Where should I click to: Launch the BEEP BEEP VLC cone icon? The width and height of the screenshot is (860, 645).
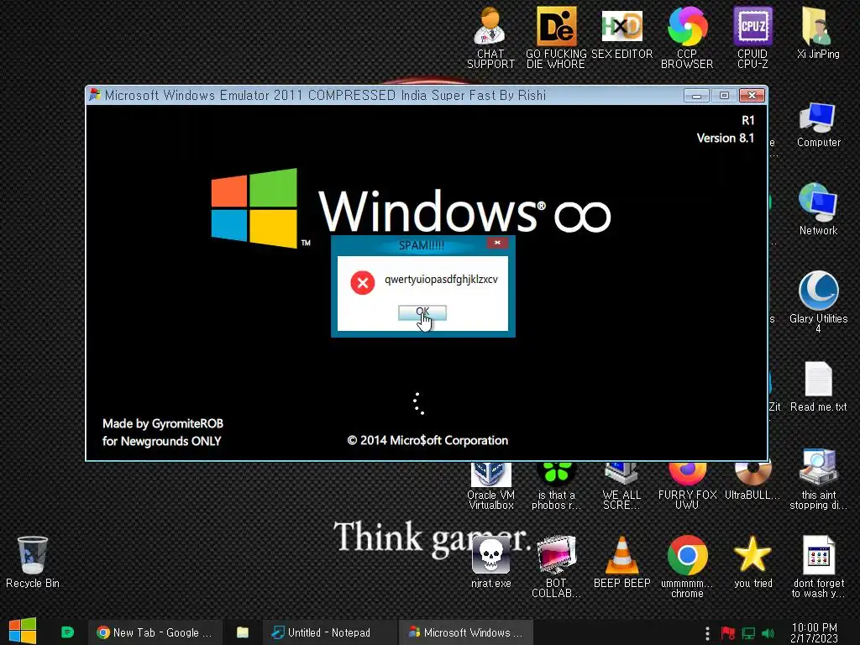621,563
